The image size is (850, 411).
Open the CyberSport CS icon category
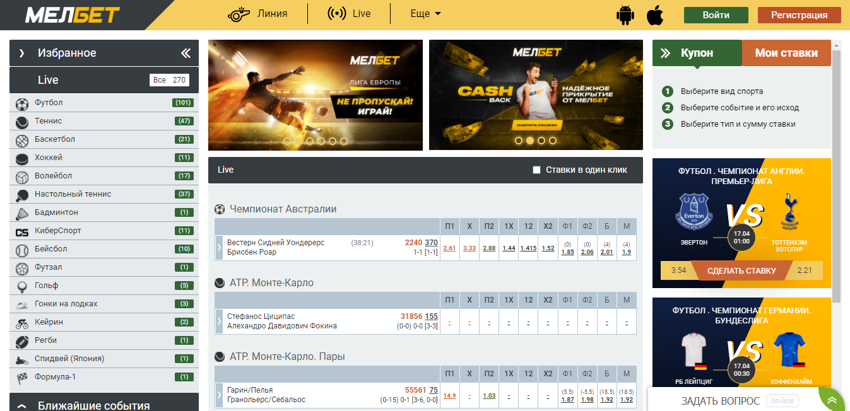coord(22,231)
